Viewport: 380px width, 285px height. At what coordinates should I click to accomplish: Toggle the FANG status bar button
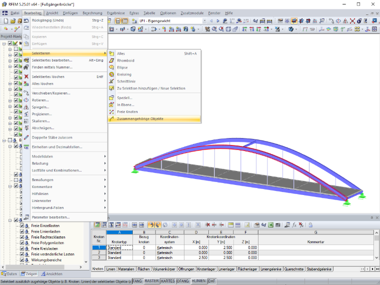(x=137, y=281)
